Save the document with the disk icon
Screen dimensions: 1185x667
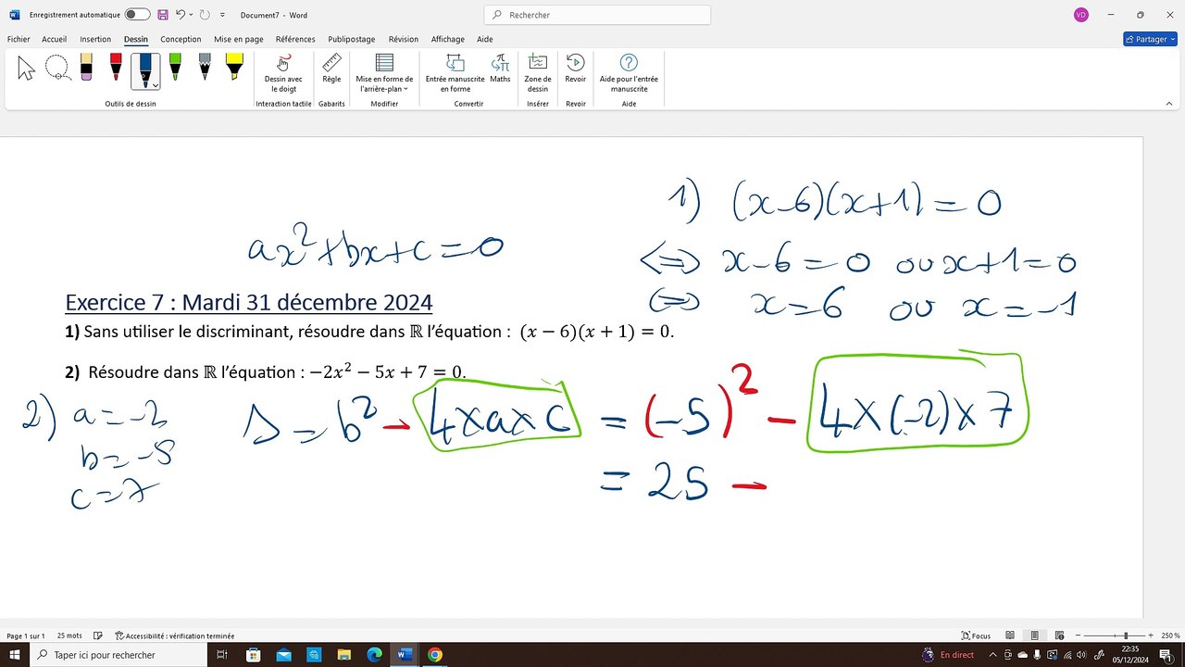[x=163, y=15]
